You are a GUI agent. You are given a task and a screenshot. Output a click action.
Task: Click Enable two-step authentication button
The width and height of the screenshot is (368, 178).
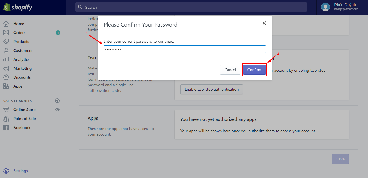point(212,89)
